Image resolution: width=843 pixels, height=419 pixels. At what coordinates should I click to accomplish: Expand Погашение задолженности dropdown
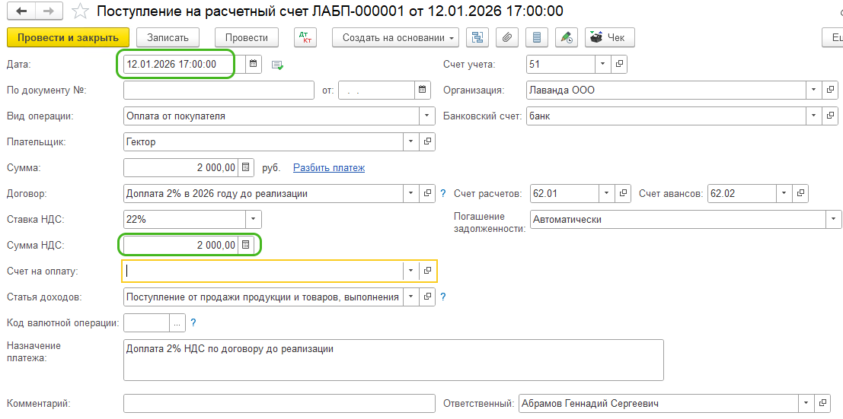click(x=829, y=219)
